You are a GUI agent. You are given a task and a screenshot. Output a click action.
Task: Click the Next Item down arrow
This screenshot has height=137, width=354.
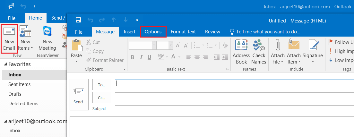pos(125,20)
